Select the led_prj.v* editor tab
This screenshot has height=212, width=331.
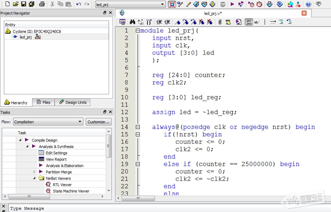click(x=213, y=13)
